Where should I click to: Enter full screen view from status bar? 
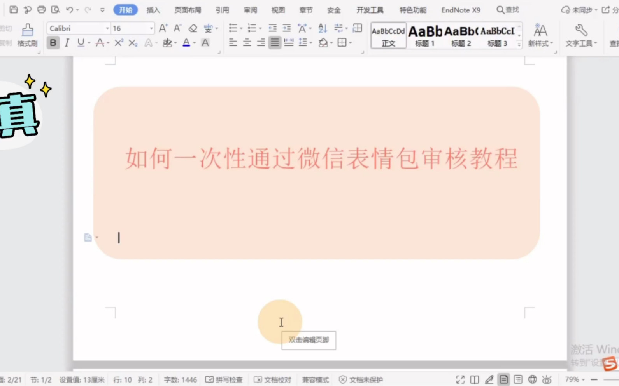coord(460,379)
